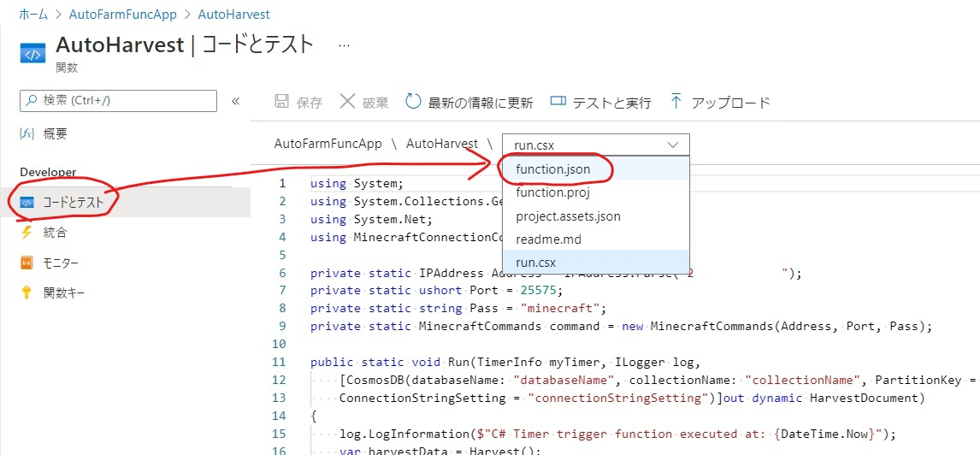Image resolution: width=980 pixels, height=455 pixels.
Task: Choose project.assets.json from file dropdown
Action: tap(596, 216)
